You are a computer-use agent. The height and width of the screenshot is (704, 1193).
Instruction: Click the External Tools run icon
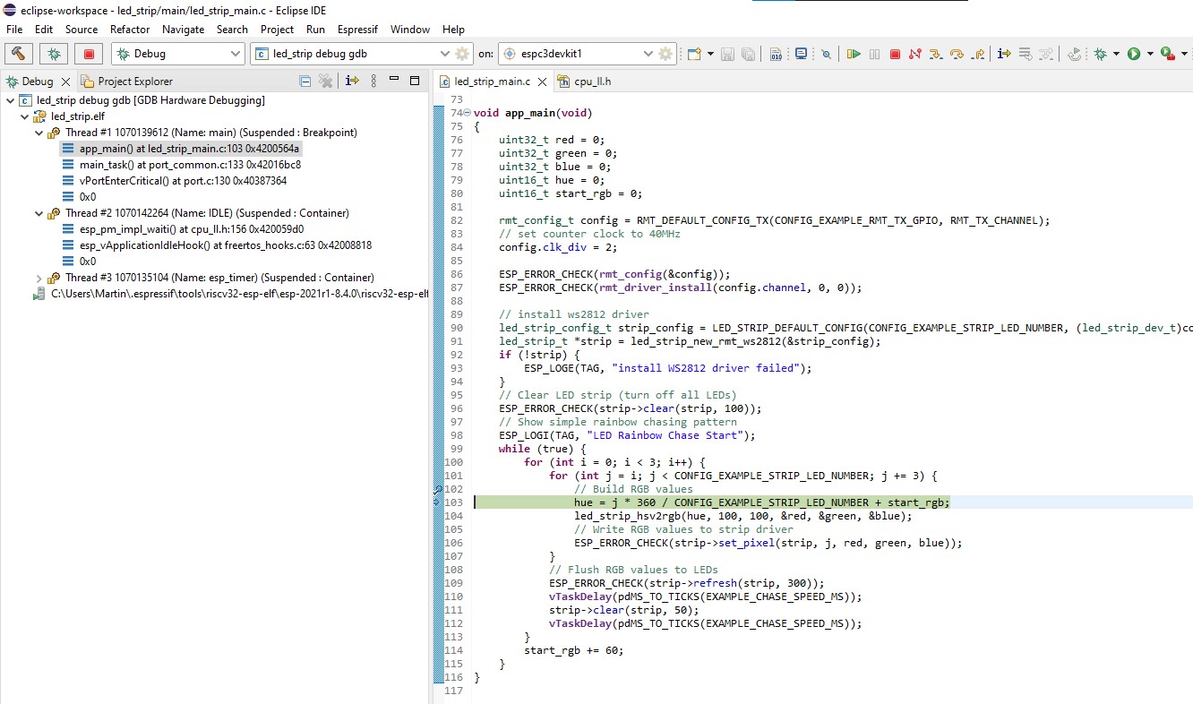pos(1166,54)
